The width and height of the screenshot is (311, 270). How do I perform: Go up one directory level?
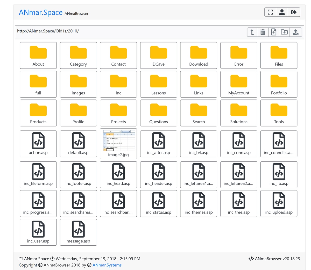pos(252,32)
